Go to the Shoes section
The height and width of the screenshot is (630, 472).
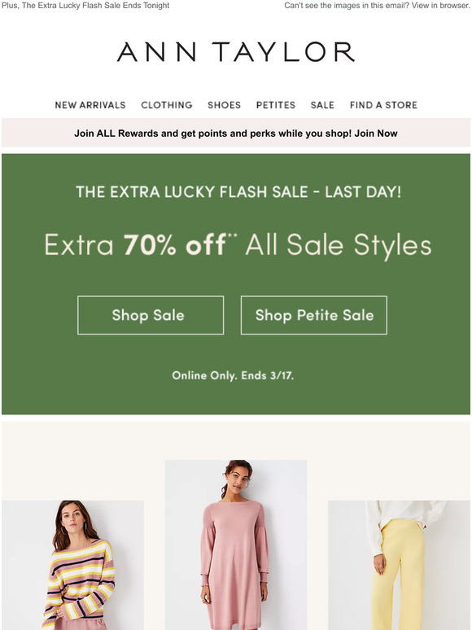point(224,105)
